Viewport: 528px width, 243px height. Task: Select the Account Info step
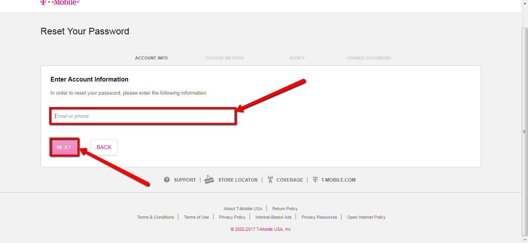coord(151,58)
